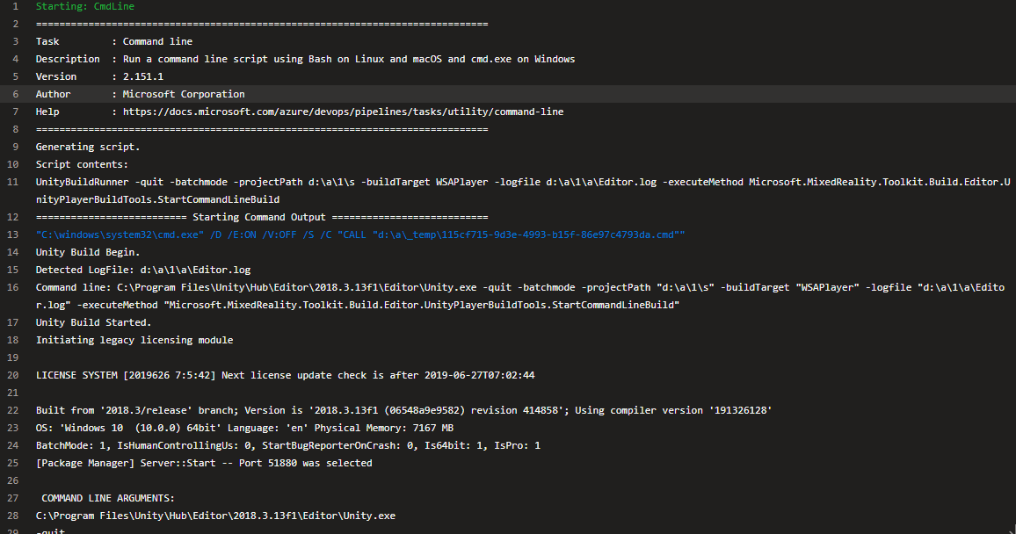Screen dimensions: 1016x534
Task: Click the 'BatchMode: 1, IsHumanControllingUs' line
Action: pyautogui.click(x=287, y=445)
